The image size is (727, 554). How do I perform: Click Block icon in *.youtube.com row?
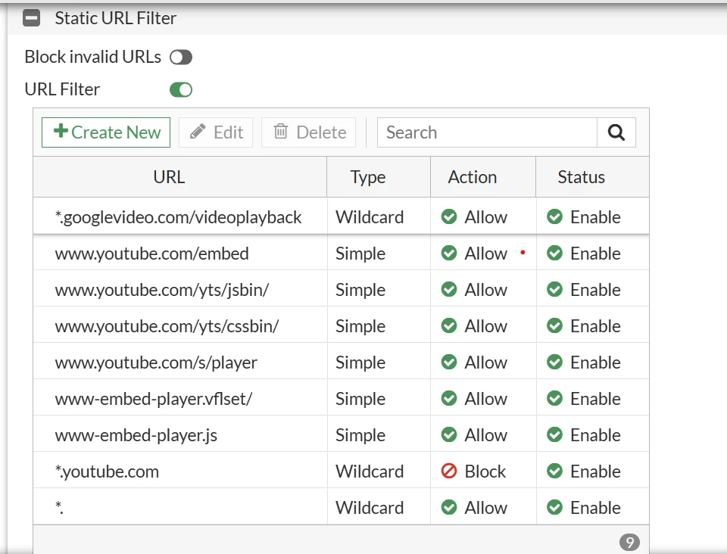[449, 471]
